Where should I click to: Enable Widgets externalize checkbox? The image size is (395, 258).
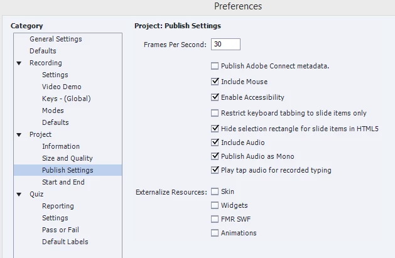[215, 205]
